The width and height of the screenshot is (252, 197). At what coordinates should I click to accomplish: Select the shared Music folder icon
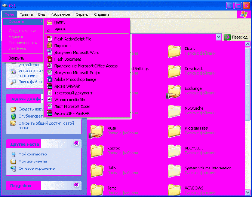point(96,131)
